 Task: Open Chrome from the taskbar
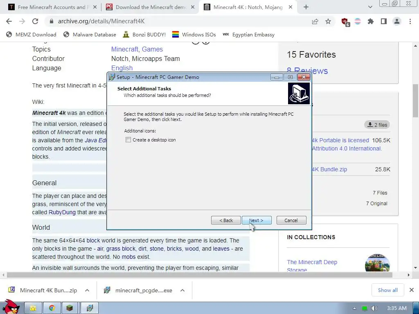click(x=52, y=308)
